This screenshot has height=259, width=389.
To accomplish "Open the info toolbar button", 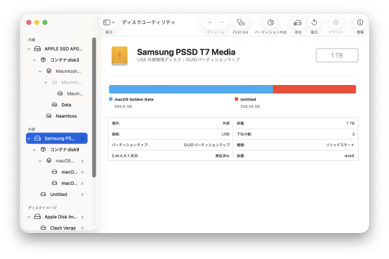I will [x=360, y=23].
